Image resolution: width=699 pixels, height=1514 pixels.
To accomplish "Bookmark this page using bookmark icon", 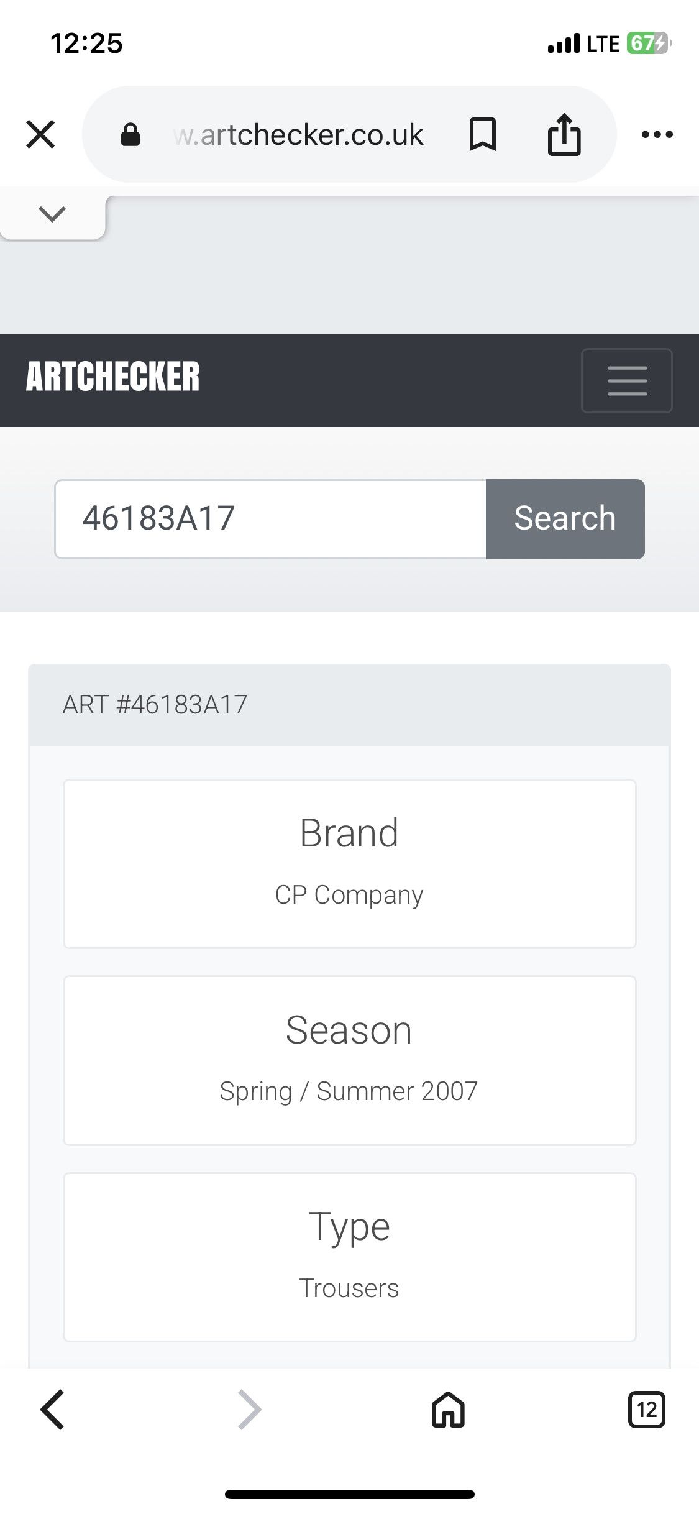I will (x=483, y=134).
